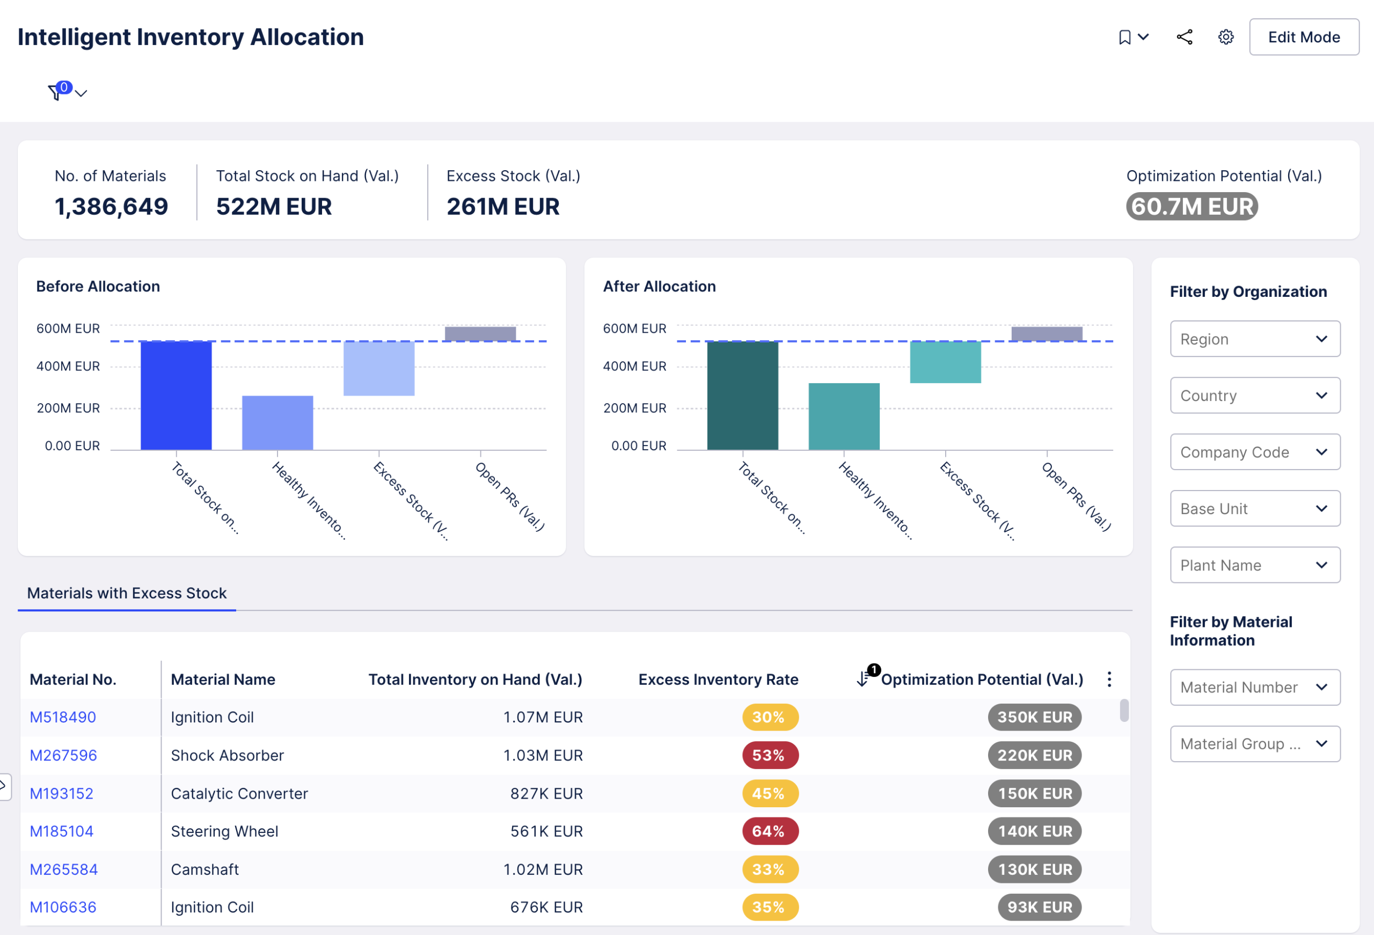Expand the Company Code dropdown

[1254, 452]
